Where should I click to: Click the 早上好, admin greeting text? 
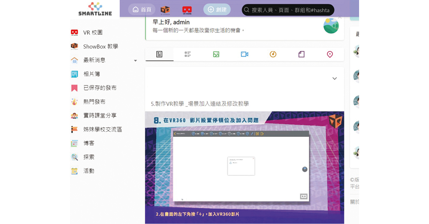(171, 22)
